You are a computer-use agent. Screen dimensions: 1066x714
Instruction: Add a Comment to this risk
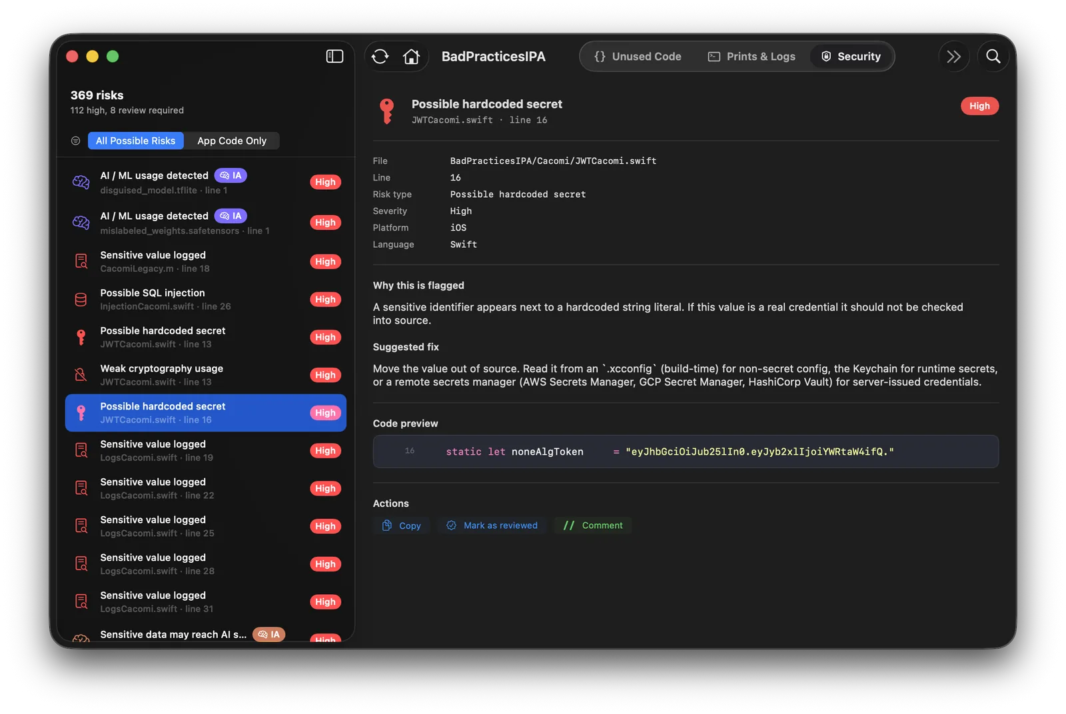pos(593,526)
